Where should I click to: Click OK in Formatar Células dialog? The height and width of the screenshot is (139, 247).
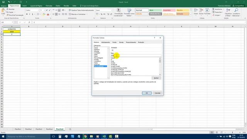coord(147,93)
